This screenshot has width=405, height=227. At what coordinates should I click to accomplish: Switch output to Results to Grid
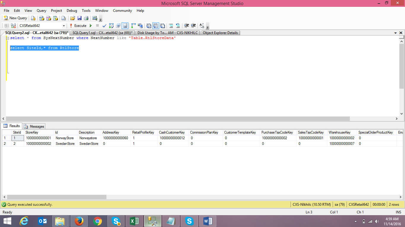(x=156, y=26)
